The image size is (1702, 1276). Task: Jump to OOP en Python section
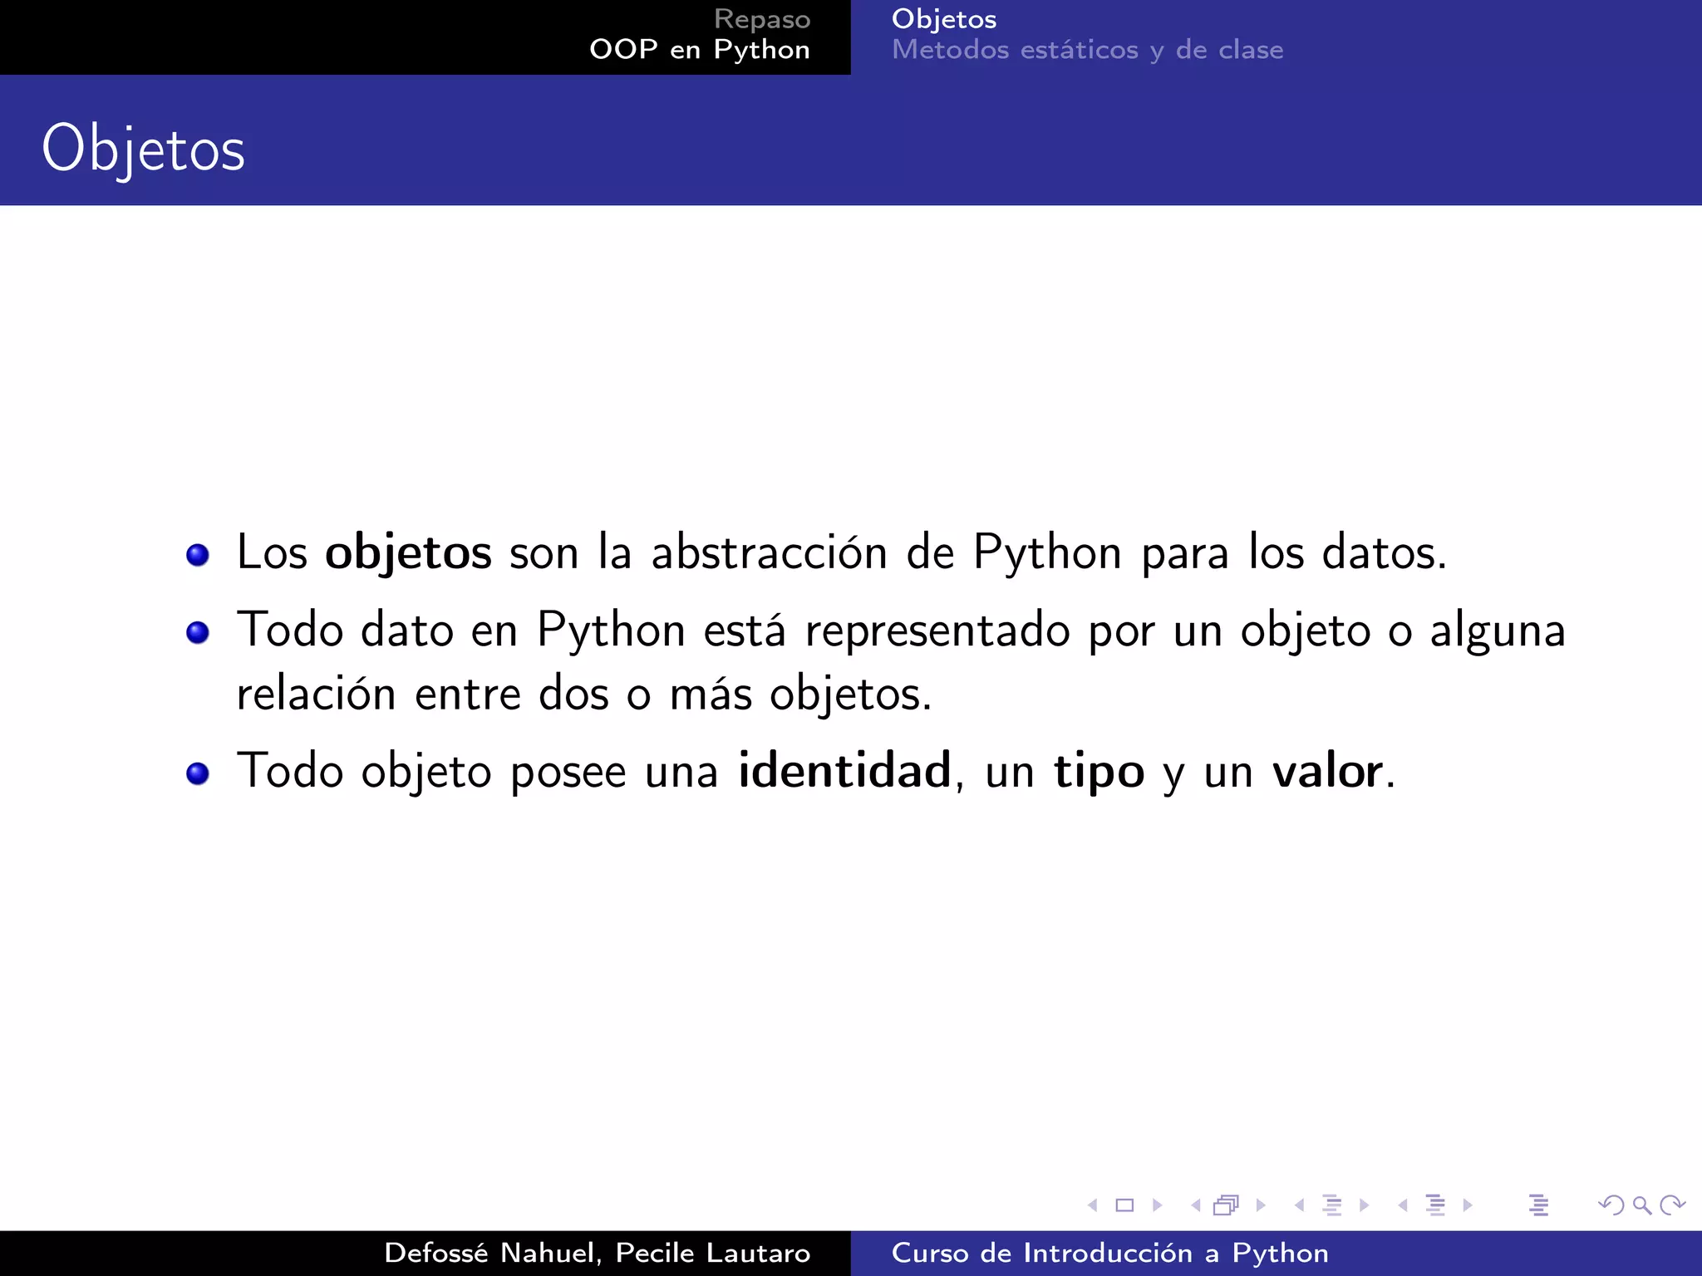pos(700,50)
